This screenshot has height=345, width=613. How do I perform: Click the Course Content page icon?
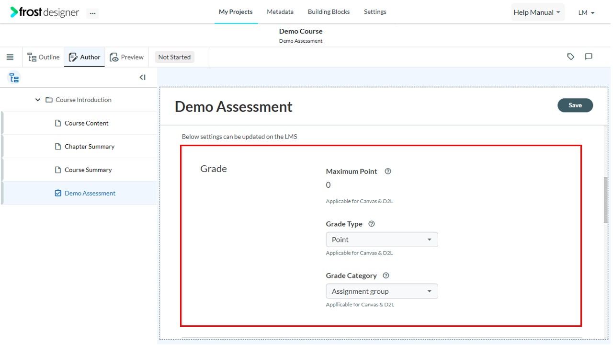(x=58, y=123)
